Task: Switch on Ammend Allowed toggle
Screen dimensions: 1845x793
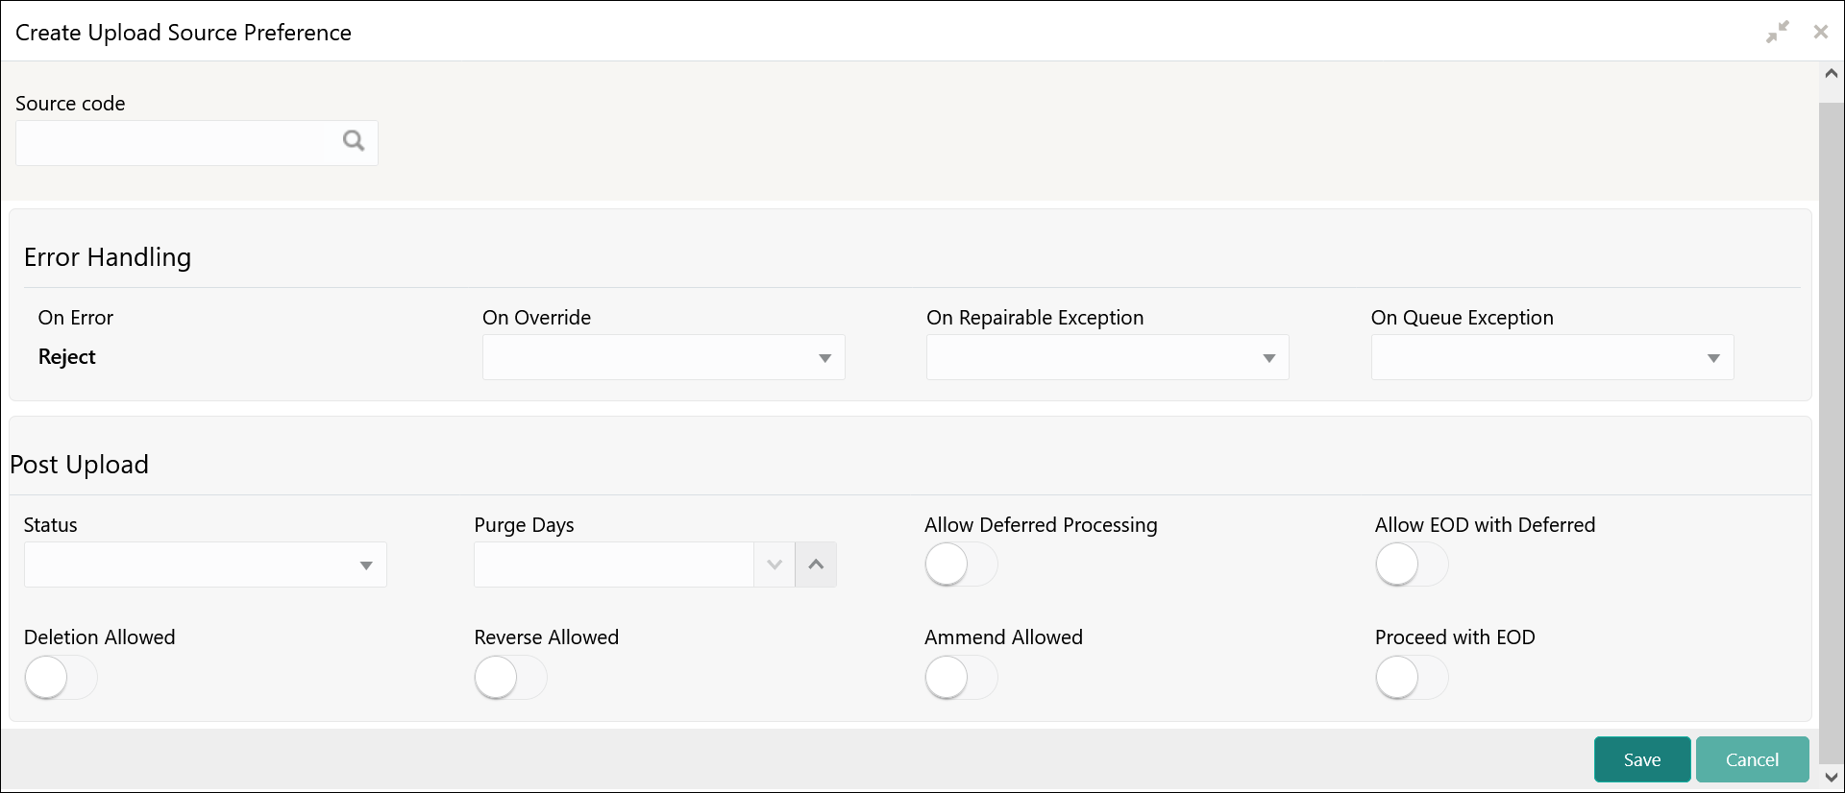Action: (x=960, y=678)
